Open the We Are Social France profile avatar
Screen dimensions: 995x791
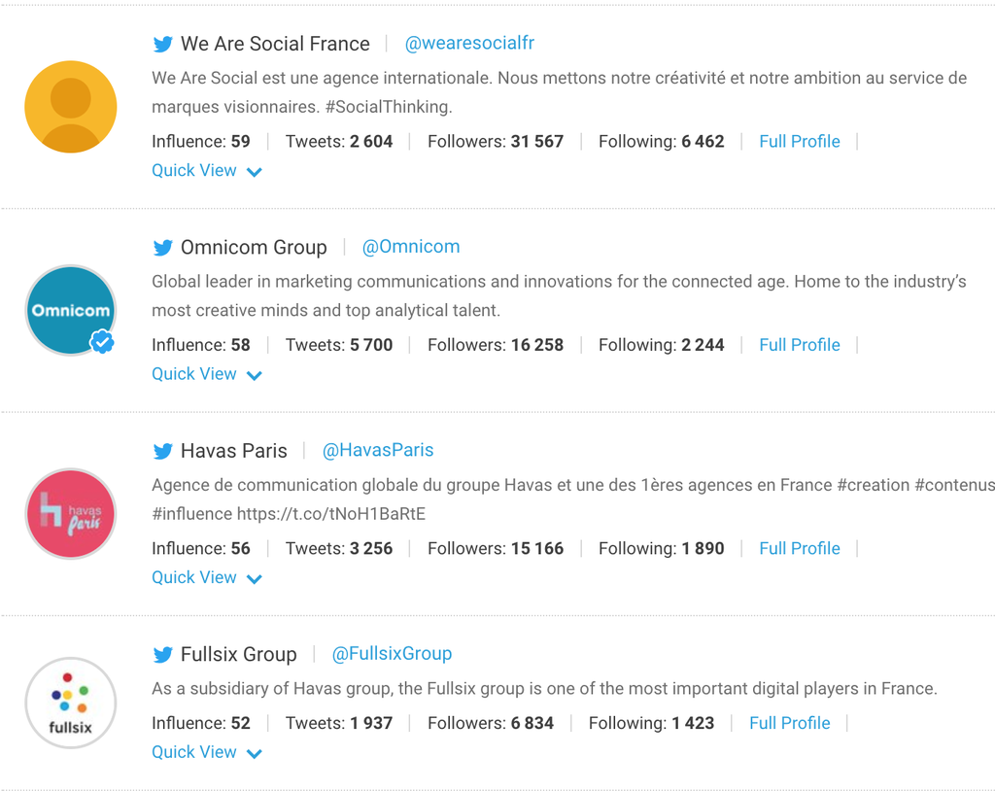(71, 107)
